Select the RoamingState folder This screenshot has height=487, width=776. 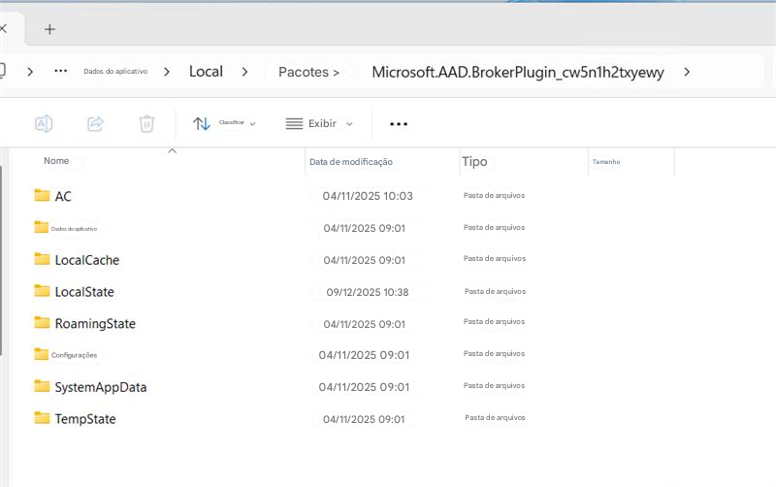pos(95,324)
